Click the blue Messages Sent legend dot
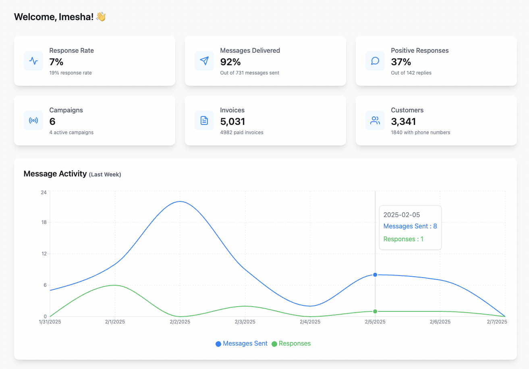 218,343
